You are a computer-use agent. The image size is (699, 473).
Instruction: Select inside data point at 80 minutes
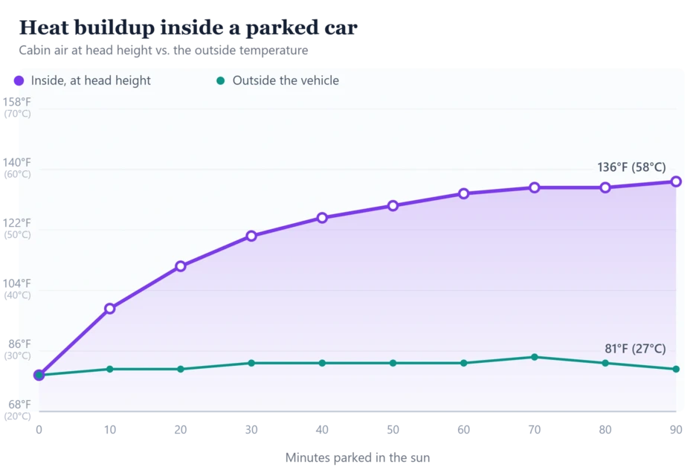[605, 187]
